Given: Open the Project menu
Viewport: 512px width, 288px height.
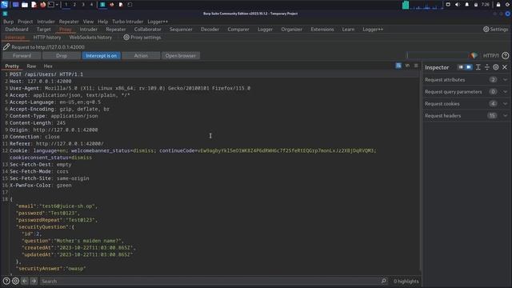Looking at the screenshot, I should (x=25, y=22).
